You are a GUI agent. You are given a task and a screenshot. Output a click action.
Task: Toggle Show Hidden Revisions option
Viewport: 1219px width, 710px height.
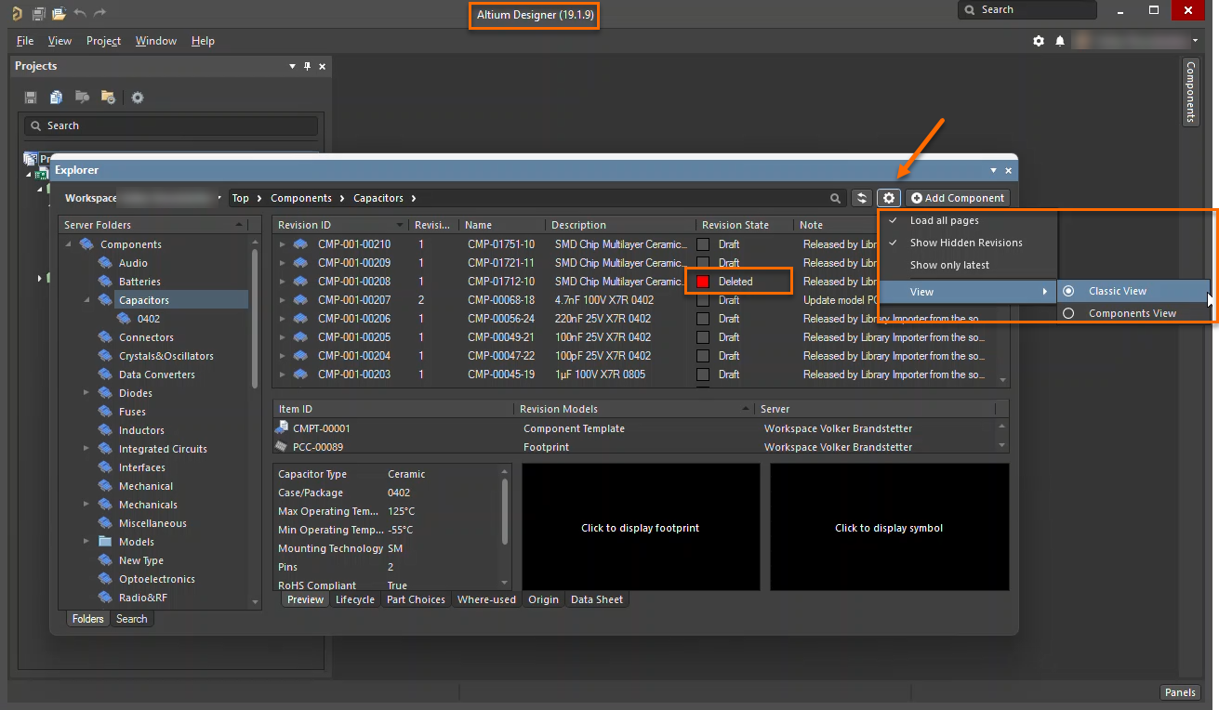click(968, 243)
